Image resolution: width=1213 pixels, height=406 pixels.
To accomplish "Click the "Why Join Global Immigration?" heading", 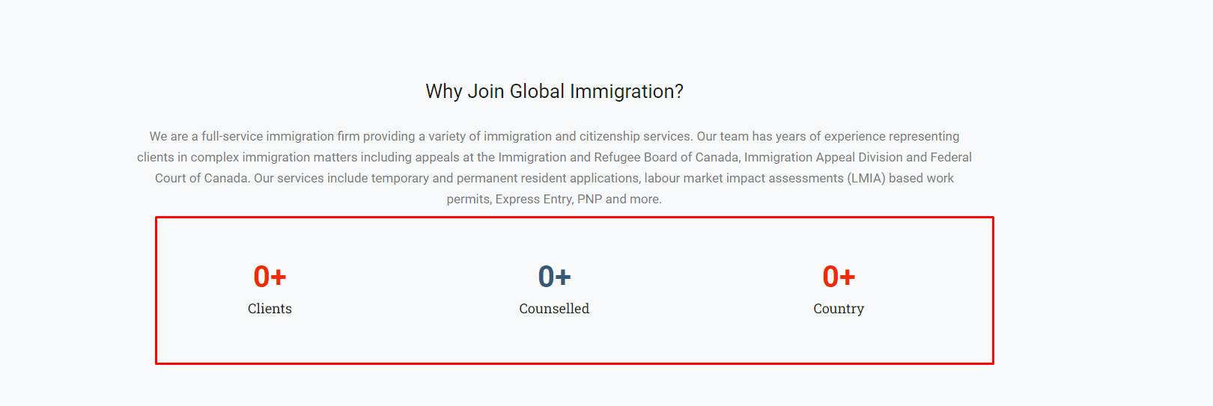I will coord(554,91).
